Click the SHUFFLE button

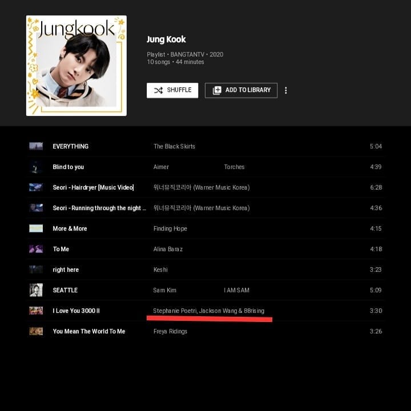(172, 90)
